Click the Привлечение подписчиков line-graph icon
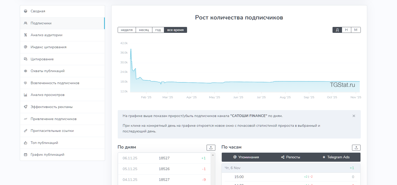 click(x=25, y=119)
